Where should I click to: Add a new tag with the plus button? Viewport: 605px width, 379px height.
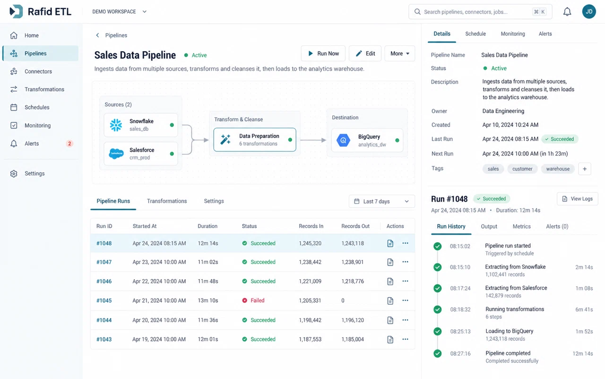pyautogui.click(x=585, y=169)
